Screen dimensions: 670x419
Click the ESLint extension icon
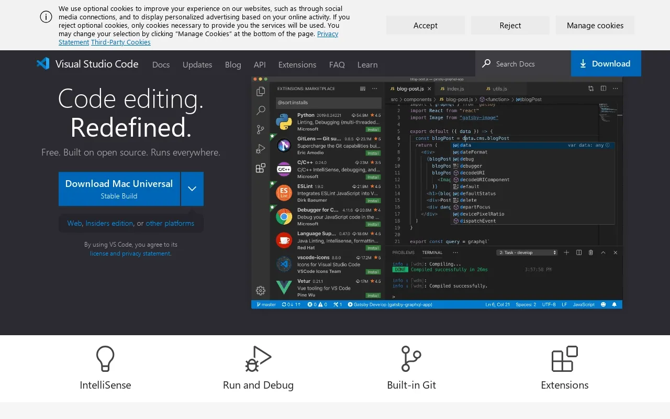[x=284, y=193]
